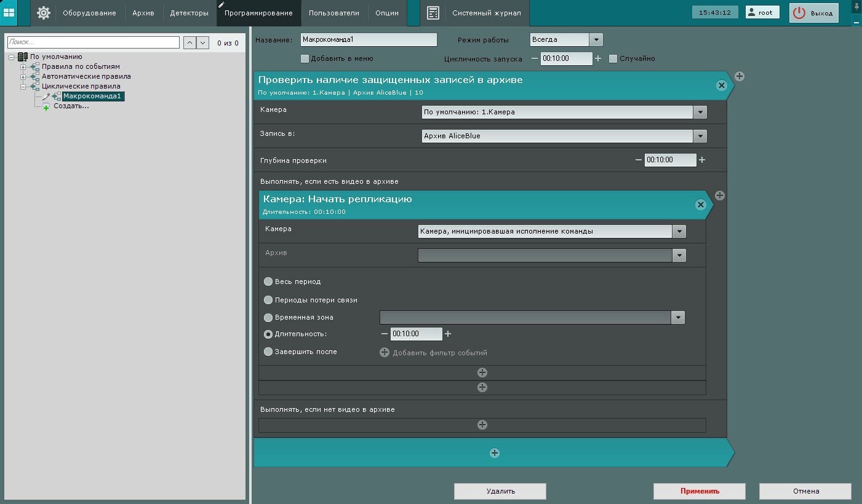Expand the Archive AliceBlue dropdown
The width and height of the screenshot is (862, 504).
pyautogui.click(x=700, y=136)
